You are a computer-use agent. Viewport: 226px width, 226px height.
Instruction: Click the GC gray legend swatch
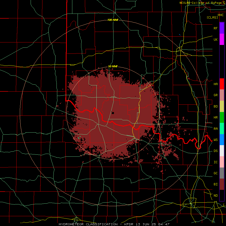(222, 173)
